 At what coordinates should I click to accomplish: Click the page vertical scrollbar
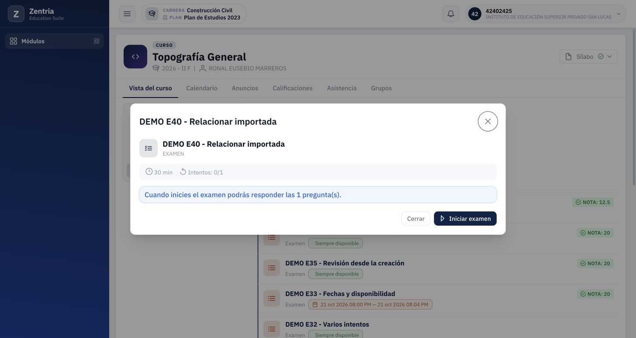(x=634, y=106)
